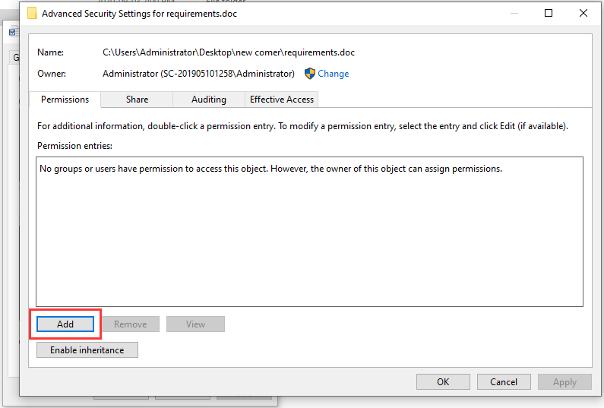Open the Share tab
Image resolution: width=604 pixels, height=408 pixels.
coord(138,100)
